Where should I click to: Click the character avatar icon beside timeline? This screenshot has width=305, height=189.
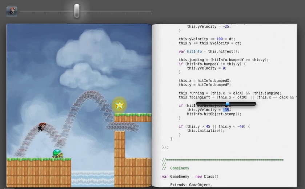(x=12, y=12)
